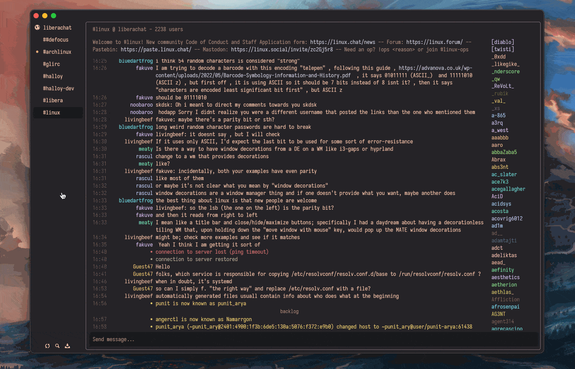Image resolution: width=575 pixels, height=369 pixels.
Task: Click the reload configuration icon in sidebar
Action: (47, 346)
